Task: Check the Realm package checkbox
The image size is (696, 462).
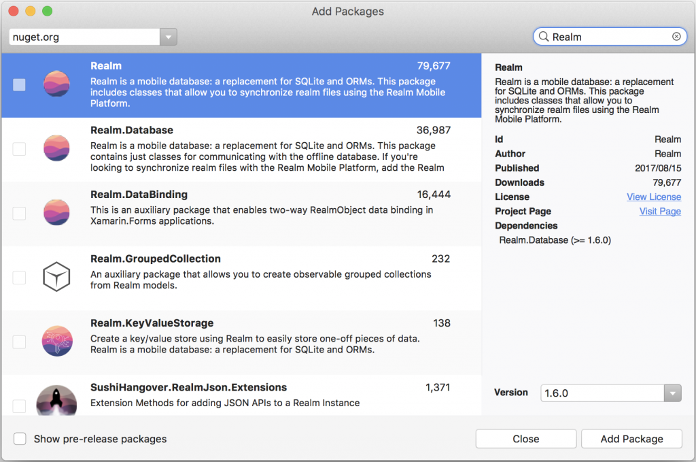Action: tap(19, 84)
